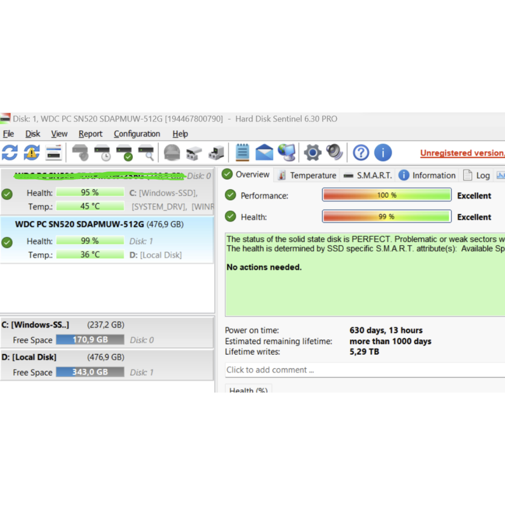Open the settings gear icon
Image resolution: width=505 pixels, height=505 pixels.
(x=312, y=153)
